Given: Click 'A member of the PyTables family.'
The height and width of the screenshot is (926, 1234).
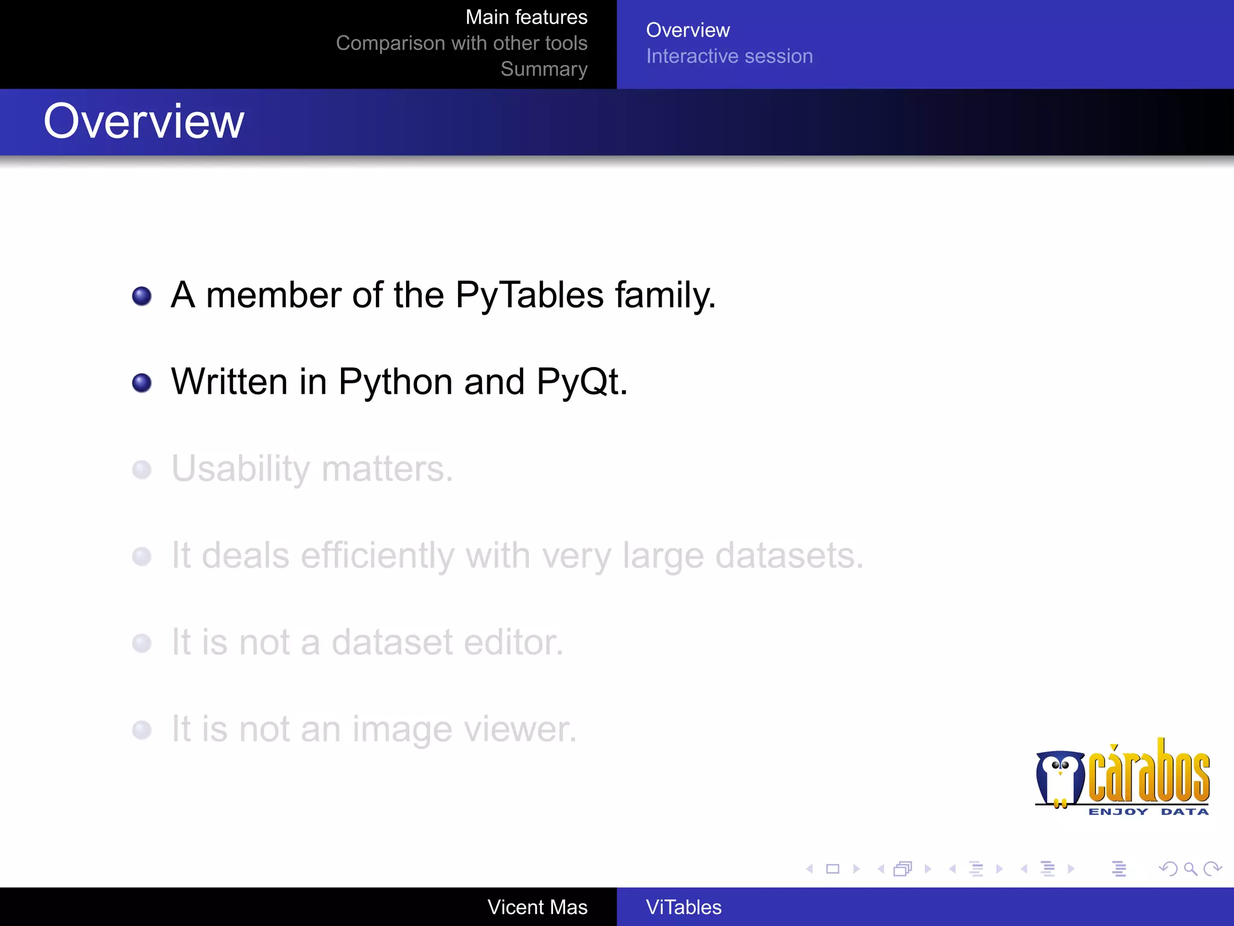Looking at the screenshot, I should (443, 295).
